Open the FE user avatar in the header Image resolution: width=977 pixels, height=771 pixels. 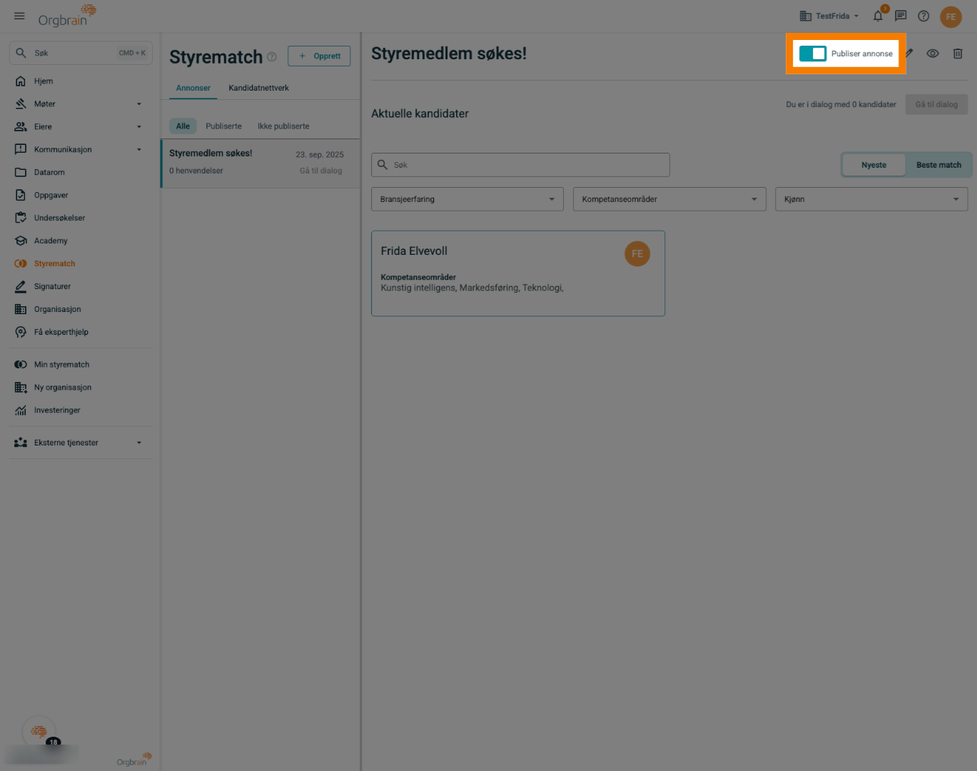click(x=951, y=16)
